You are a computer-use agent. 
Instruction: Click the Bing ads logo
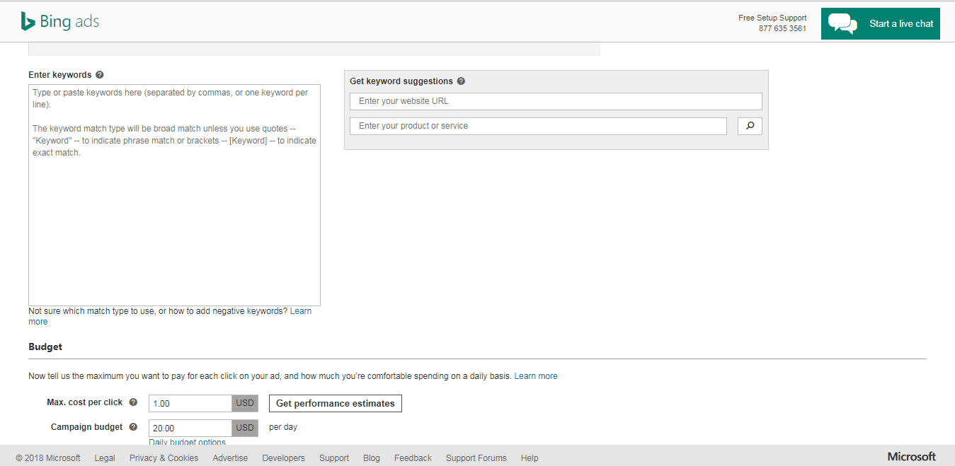pos(60,22)
